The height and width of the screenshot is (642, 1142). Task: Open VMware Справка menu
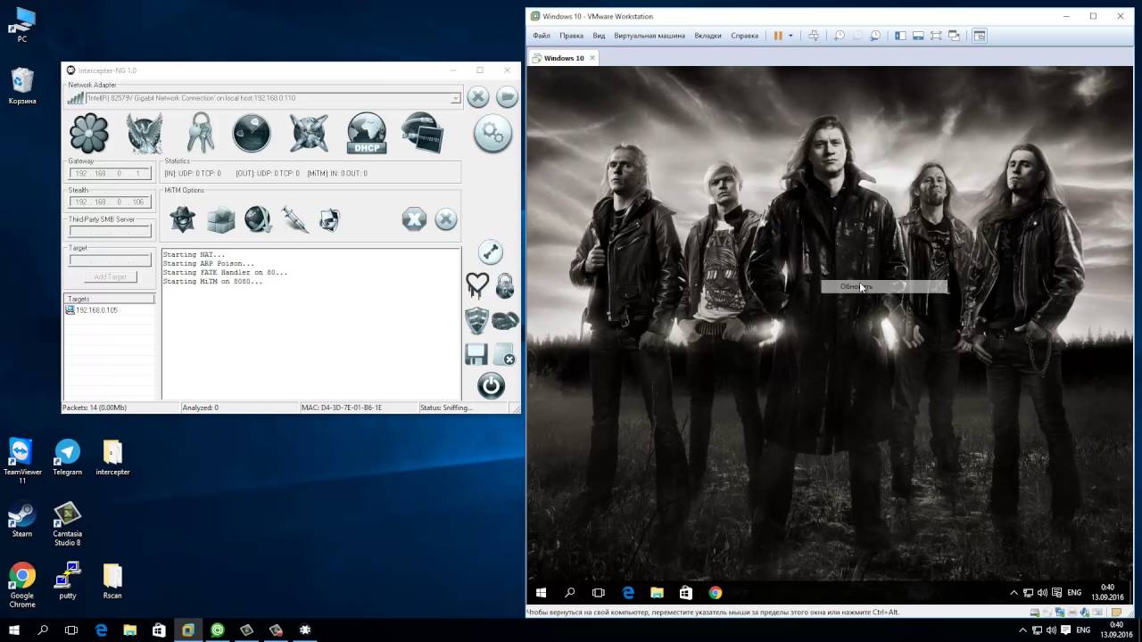pos(744,36)
